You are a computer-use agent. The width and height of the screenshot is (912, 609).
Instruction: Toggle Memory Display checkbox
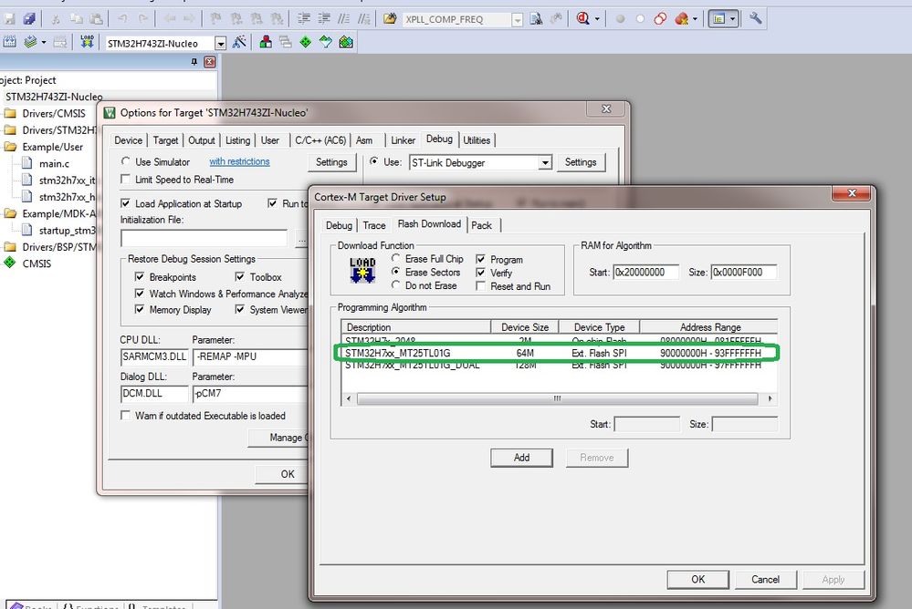click(140, 309)
